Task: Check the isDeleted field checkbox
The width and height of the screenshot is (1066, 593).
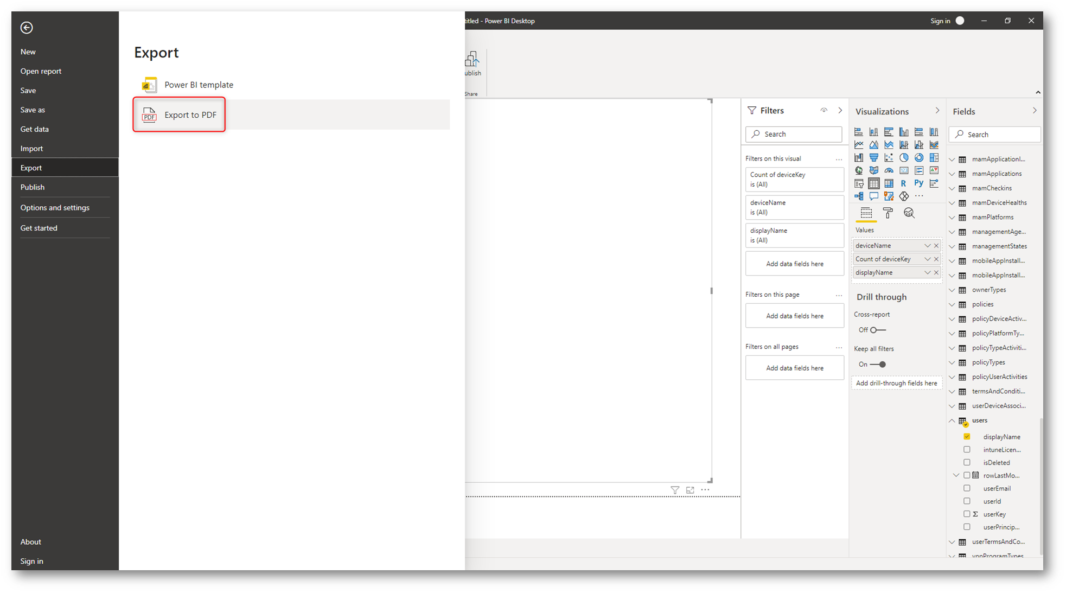Action: tap(967, 462)
